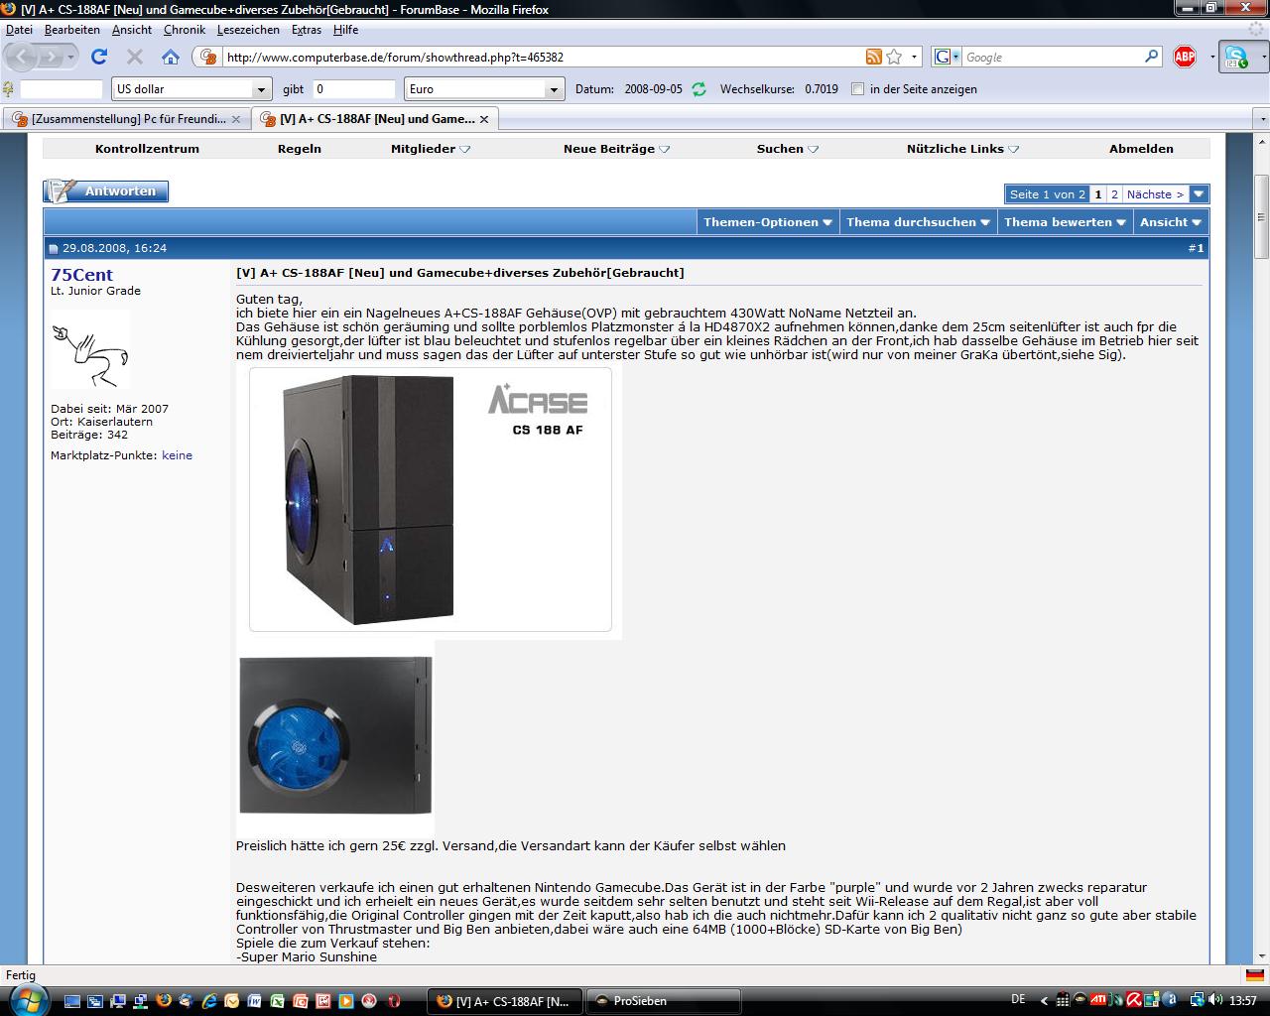Switch to ProSieben taskbar window
The width and height of the screenshot is (1270, 1016).
(664, 1001)
